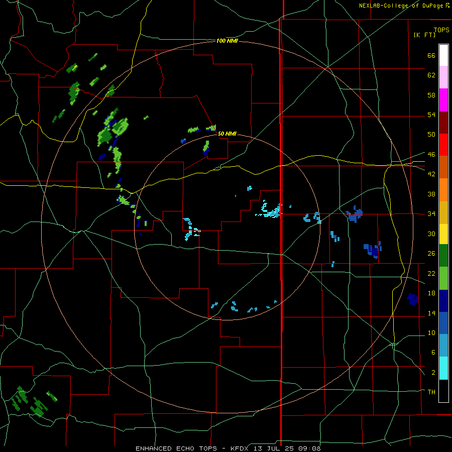Viewport: 452px width, 452px height.
Task: Click legend value 46
Action: tap(431, 154)
